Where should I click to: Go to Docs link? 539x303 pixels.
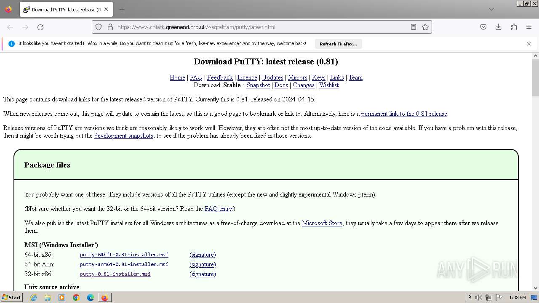pos(281,85)
